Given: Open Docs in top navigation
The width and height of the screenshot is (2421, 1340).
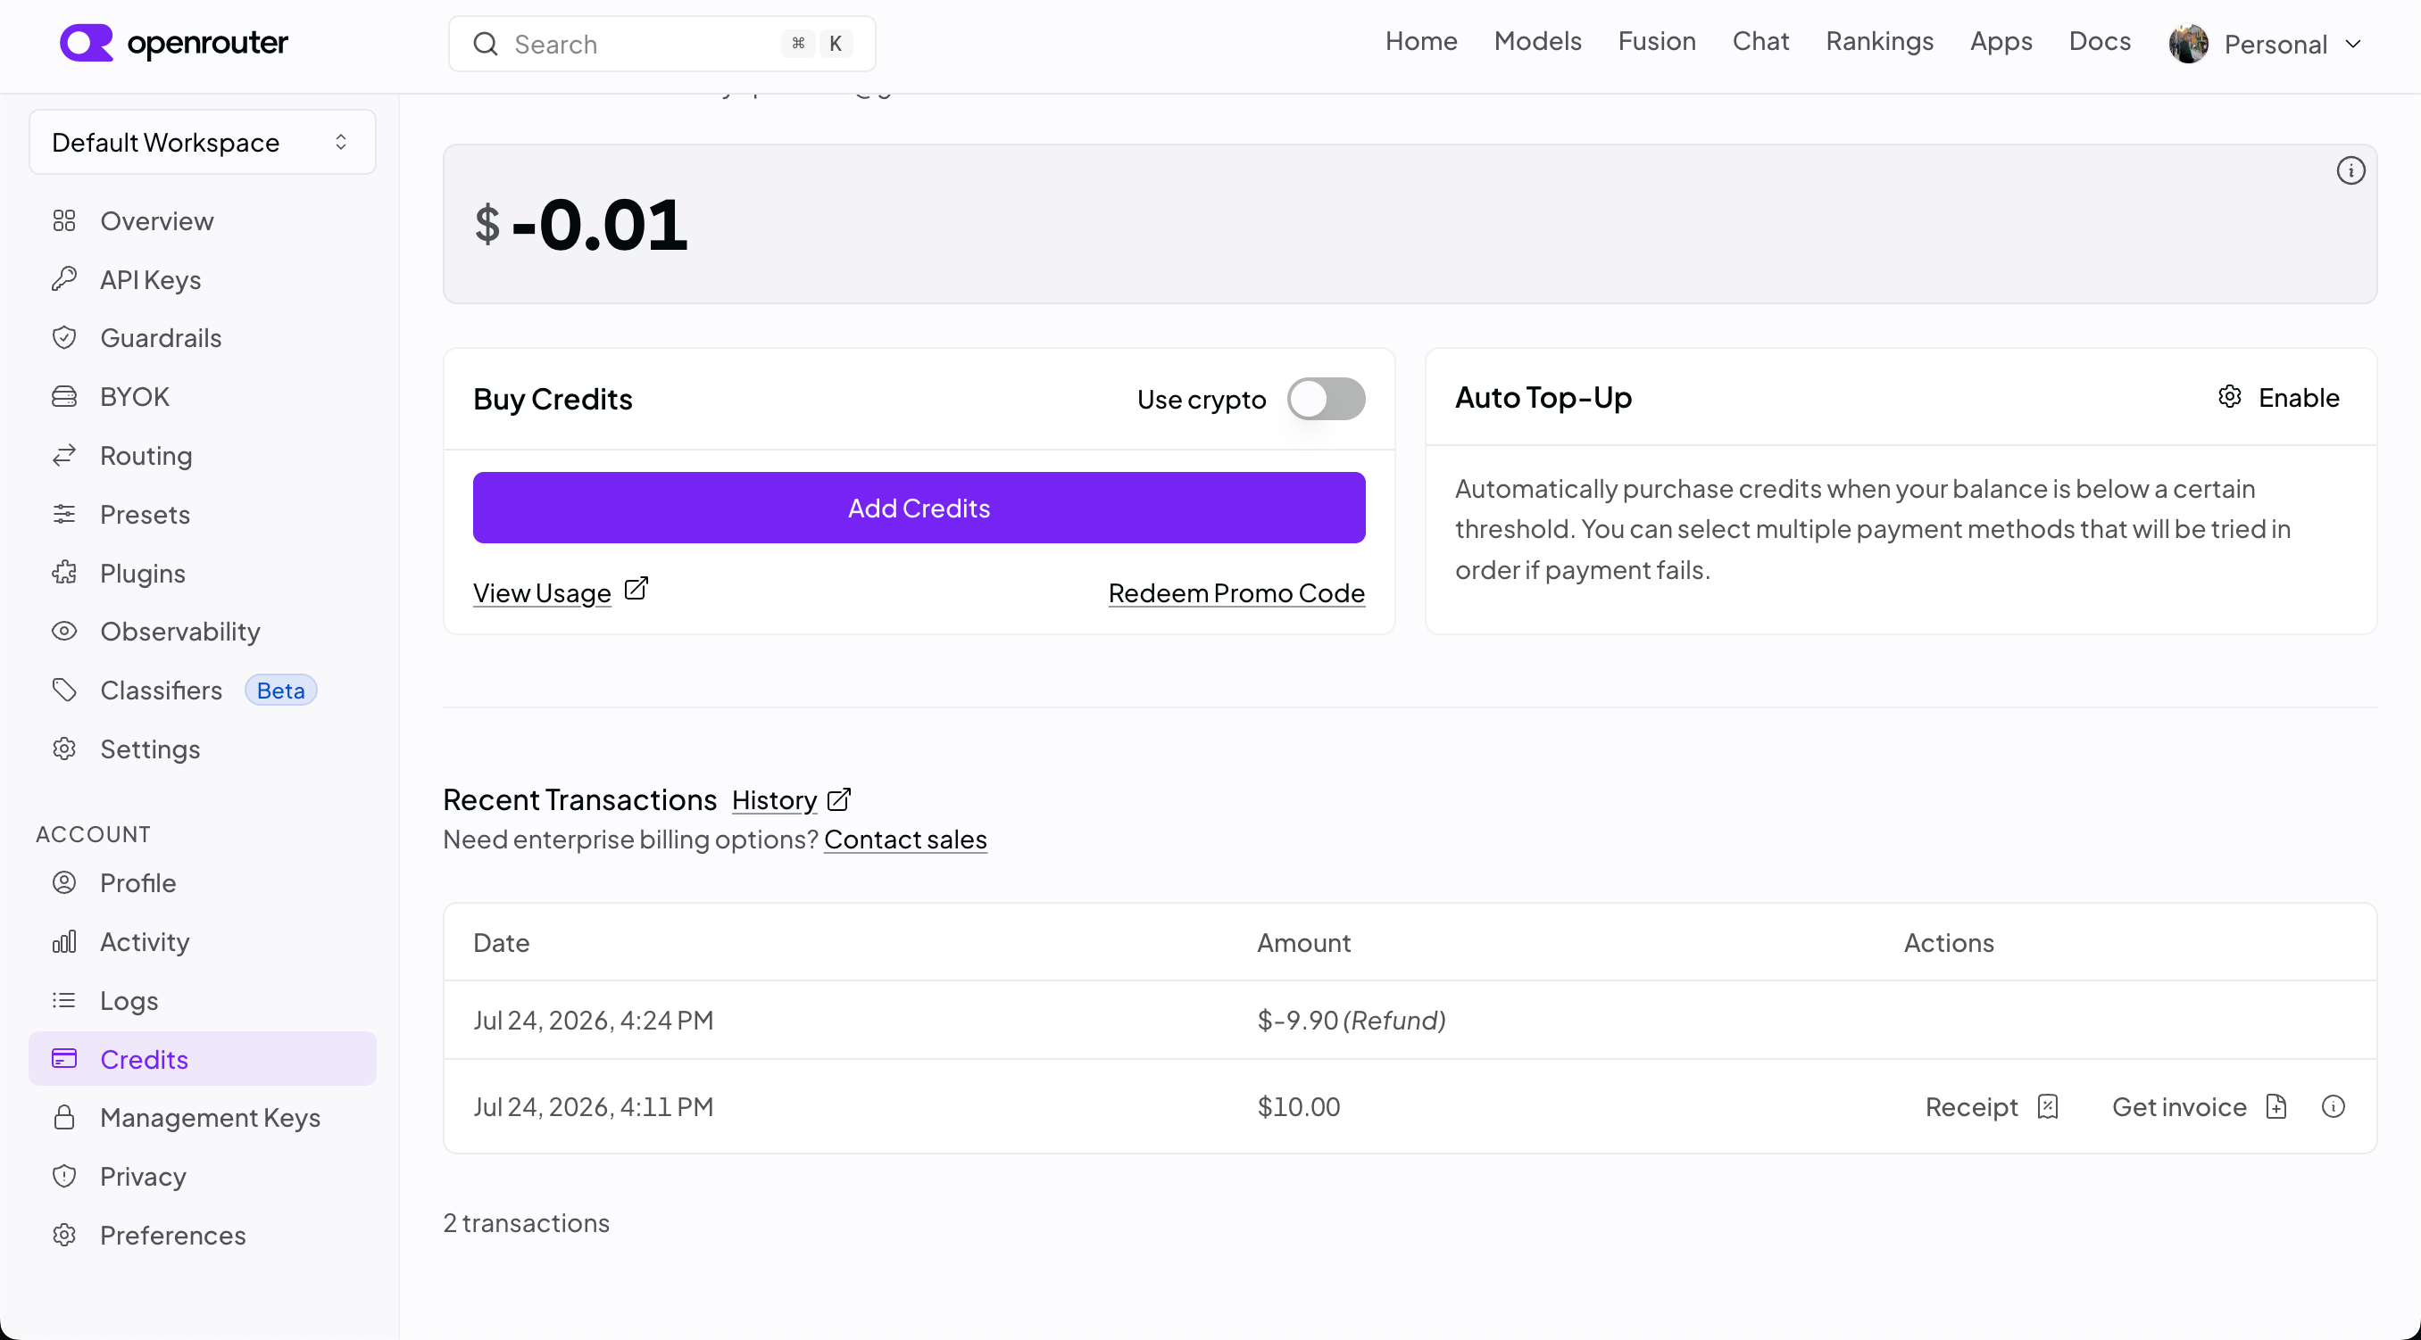Looking at the screenshot, I should coord(2100,41).
